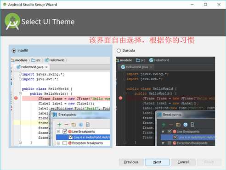This screenshot has height=170, width=226.
Task: Toggle Line 6 in HelloWorld checkbox, IntelliJ preview
Action: [x=71, y=137]
